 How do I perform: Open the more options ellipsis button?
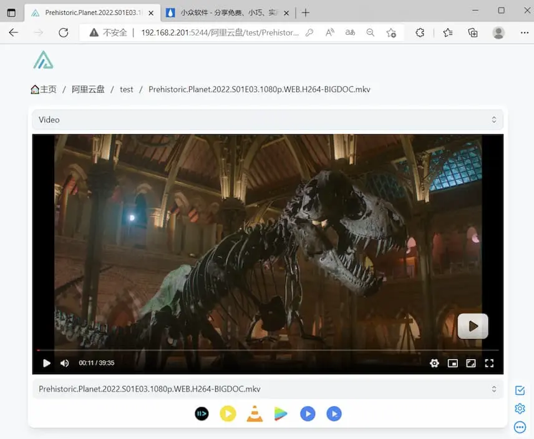pyautogui.click(x=520, y=427)
